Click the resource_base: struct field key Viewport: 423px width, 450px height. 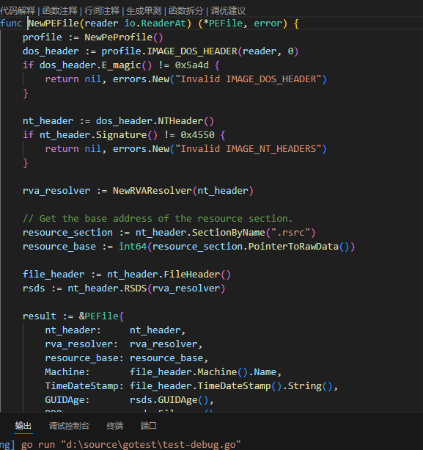click(84, 358)
